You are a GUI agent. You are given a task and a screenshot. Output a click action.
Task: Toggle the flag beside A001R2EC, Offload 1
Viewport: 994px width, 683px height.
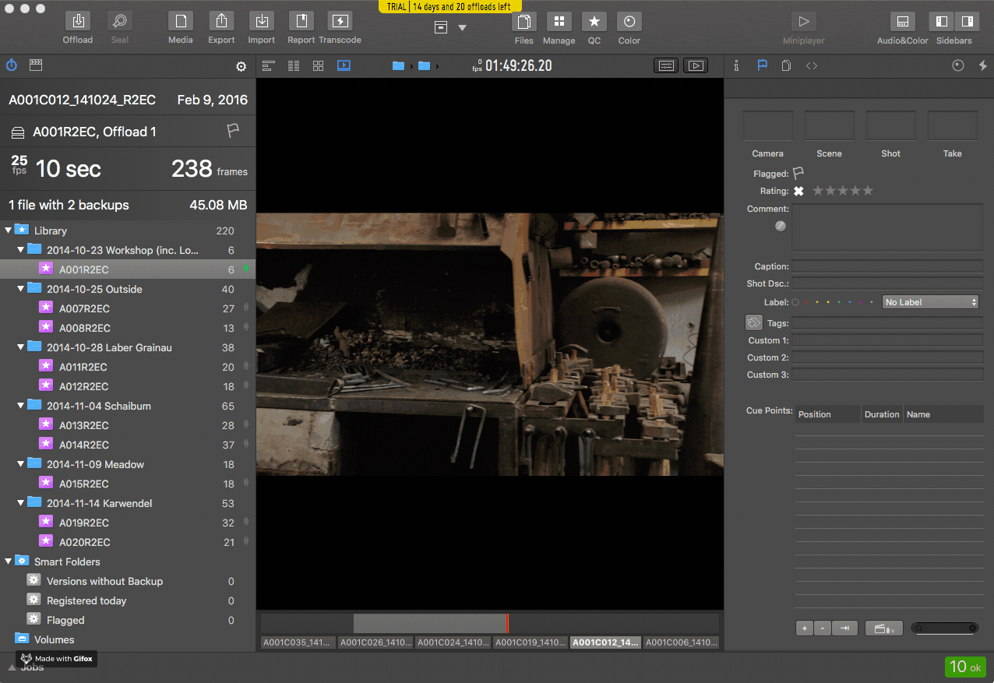point(232,131)
